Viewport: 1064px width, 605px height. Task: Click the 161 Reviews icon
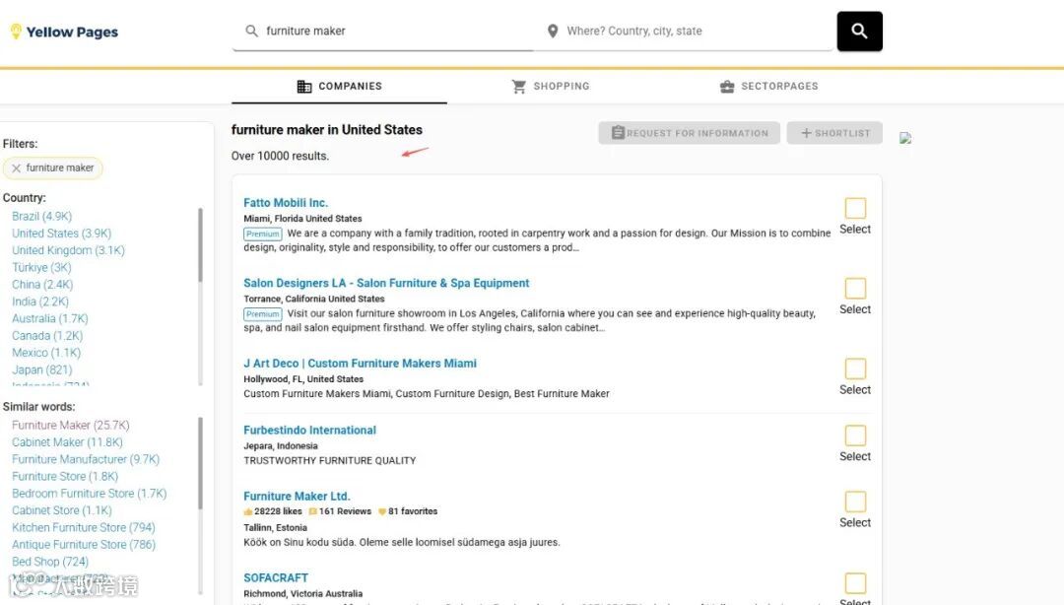click(313, 512)
